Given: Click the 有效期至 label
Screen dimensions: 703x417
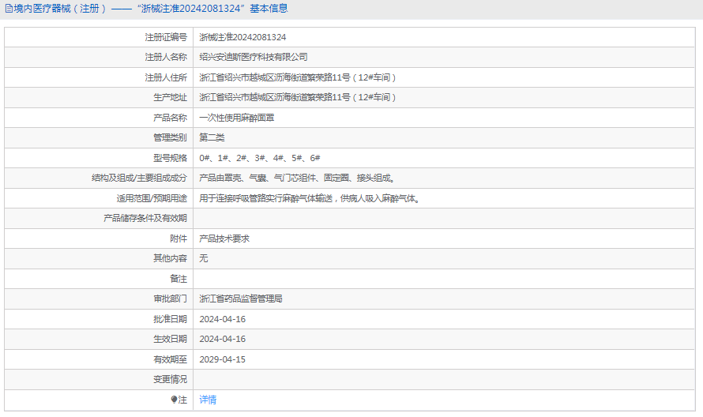Looking at the screenshot, I should coord(170,359).
